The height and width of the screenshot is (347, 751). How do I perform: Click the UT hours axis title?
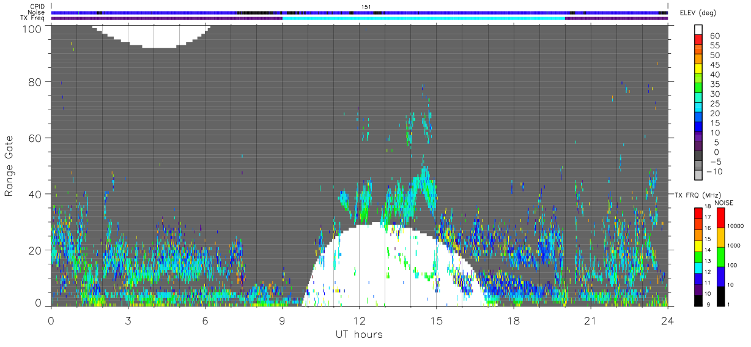tap(358, 334)
